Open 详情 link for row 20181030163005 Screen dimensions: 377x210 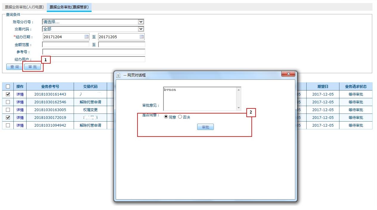pos(20,110)
